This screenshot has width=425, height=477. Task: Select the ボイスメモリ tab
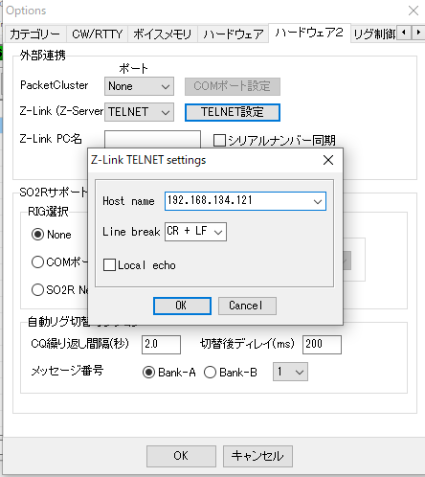pos(163,34)
